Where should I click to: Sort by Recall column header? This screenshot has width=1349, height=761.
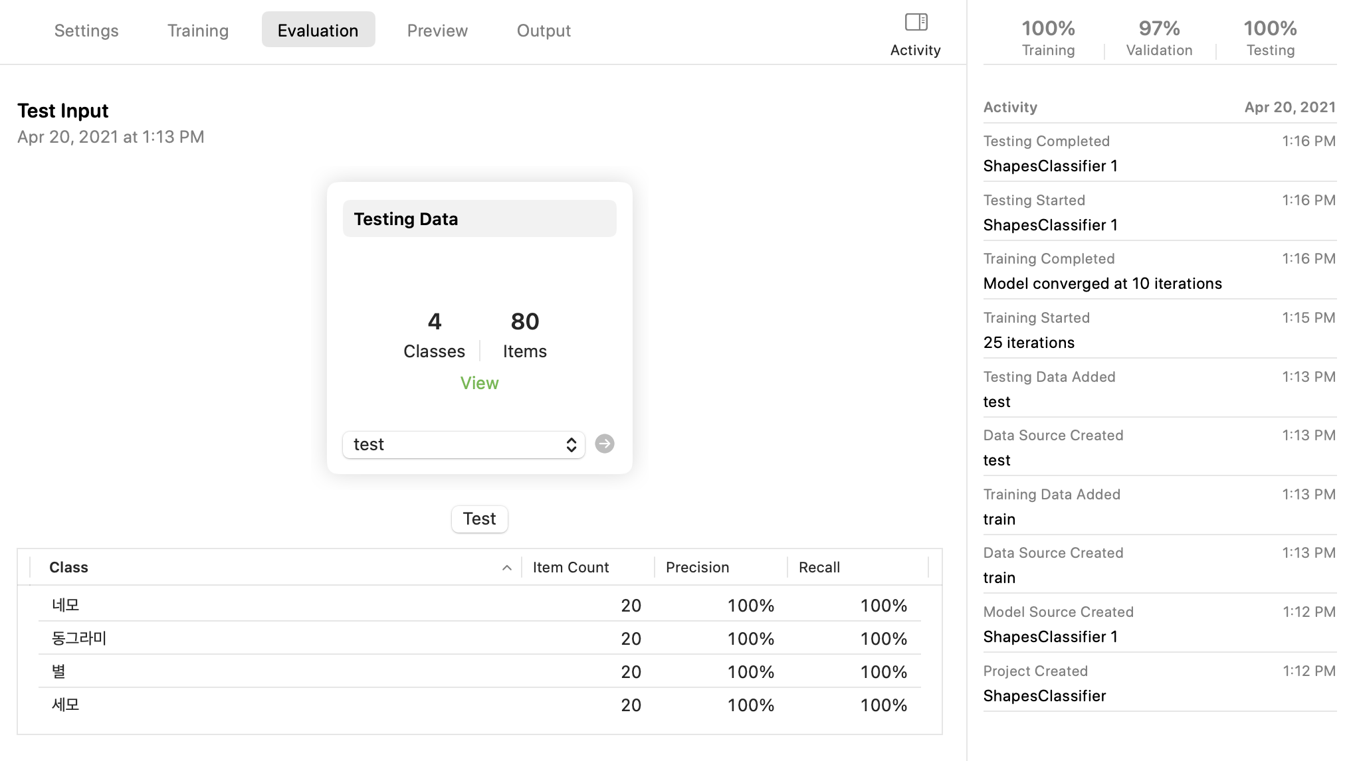click(819, 568)
